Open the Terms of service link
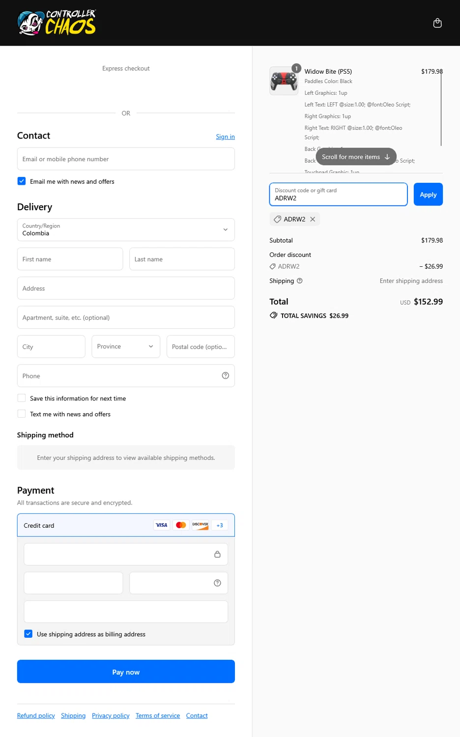 click(x=158, y=715)
